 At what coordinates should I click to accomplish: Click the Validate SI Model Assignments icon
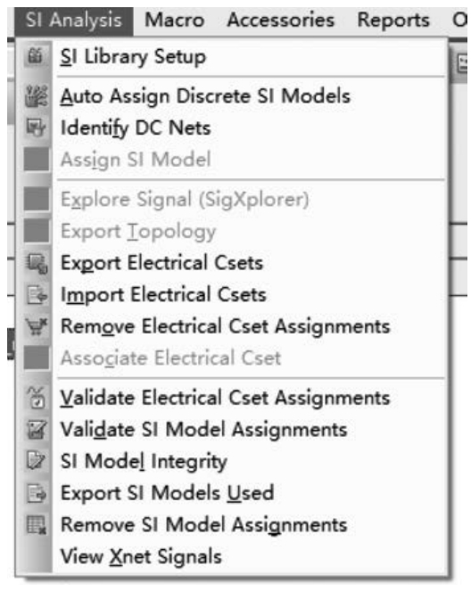coord(37,430)
